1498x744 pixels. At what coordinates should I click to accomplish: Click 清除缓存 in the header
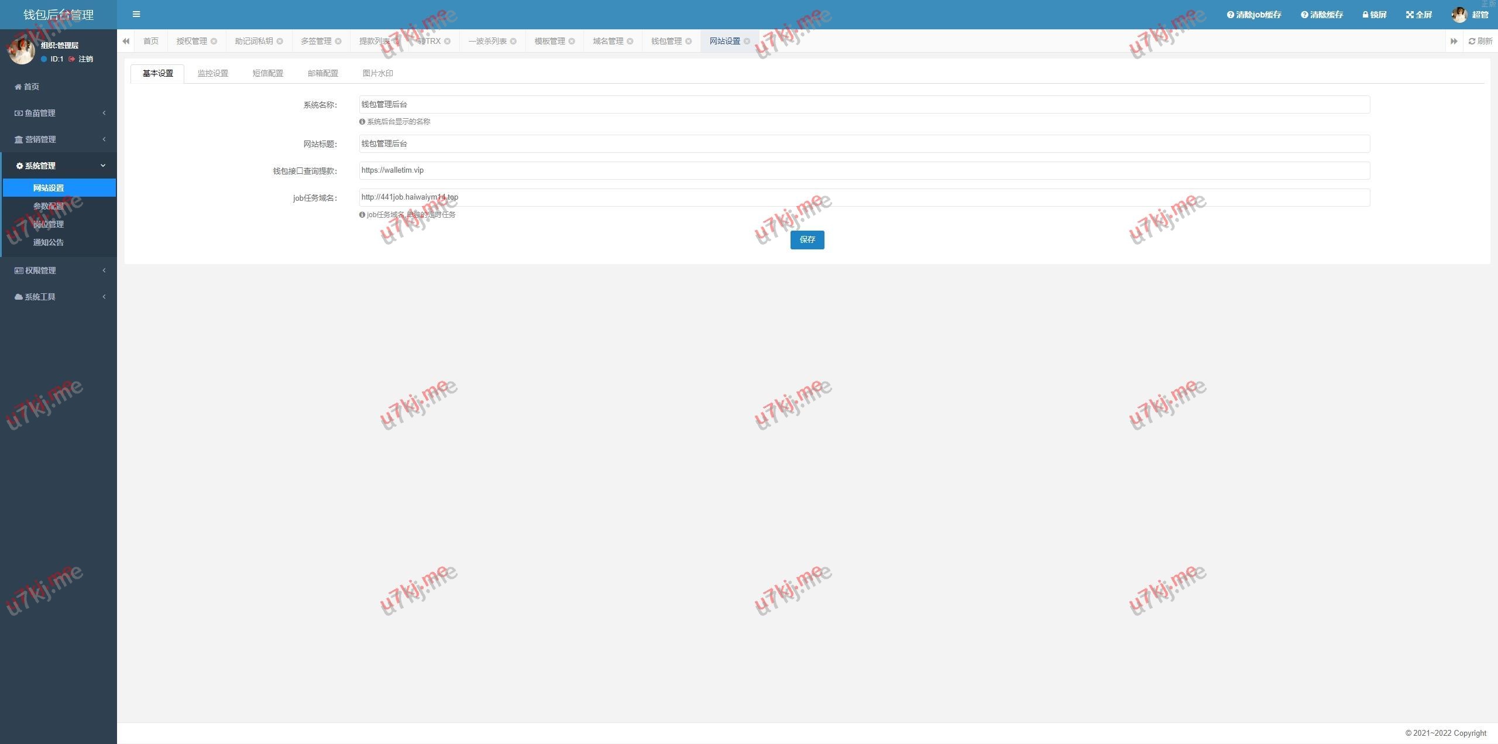1322,15
